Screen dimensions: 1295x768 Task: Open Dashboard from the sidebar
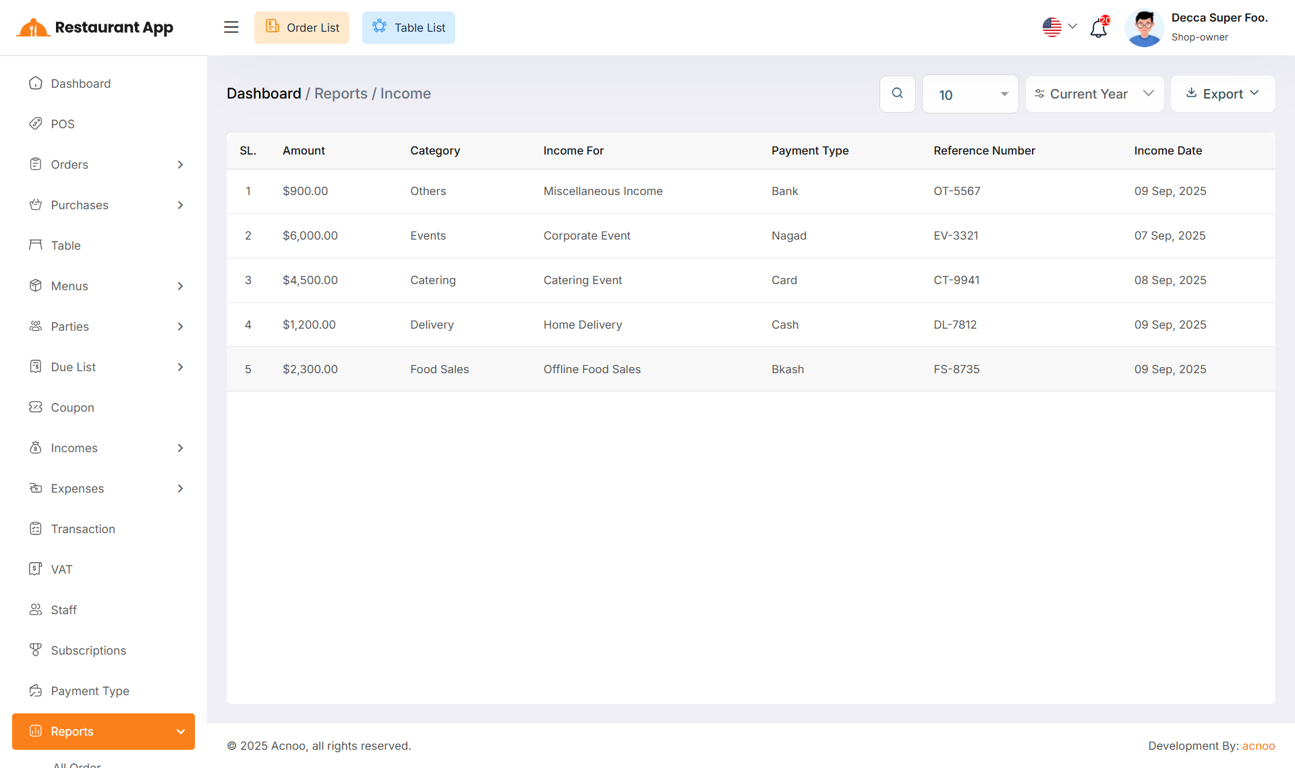point(80,84)
